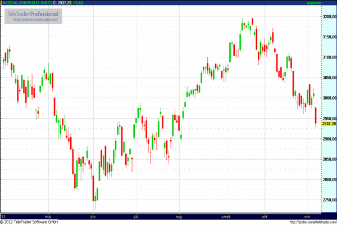The height and width of the screenshot is (225, 337).
Task: Click the © 2012 TeleTrader Software GmbH text
Action: point(32,222)
